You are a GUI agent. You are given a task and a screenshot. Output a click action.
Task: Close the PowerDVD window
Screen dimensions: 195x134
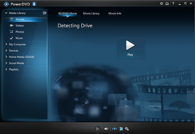(x=191, y=3)
